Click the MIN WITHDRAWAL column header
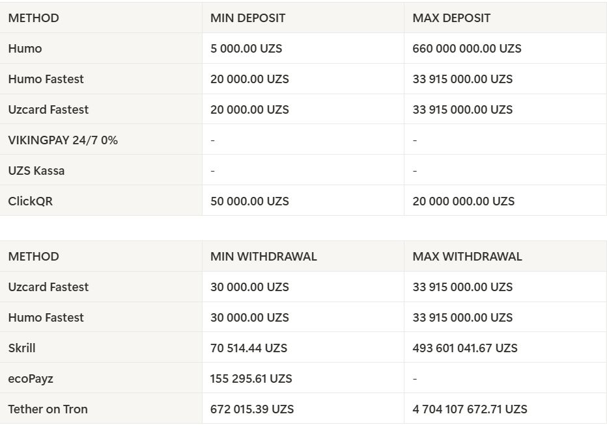The image size is (607, 425). (x=263, y=257)
